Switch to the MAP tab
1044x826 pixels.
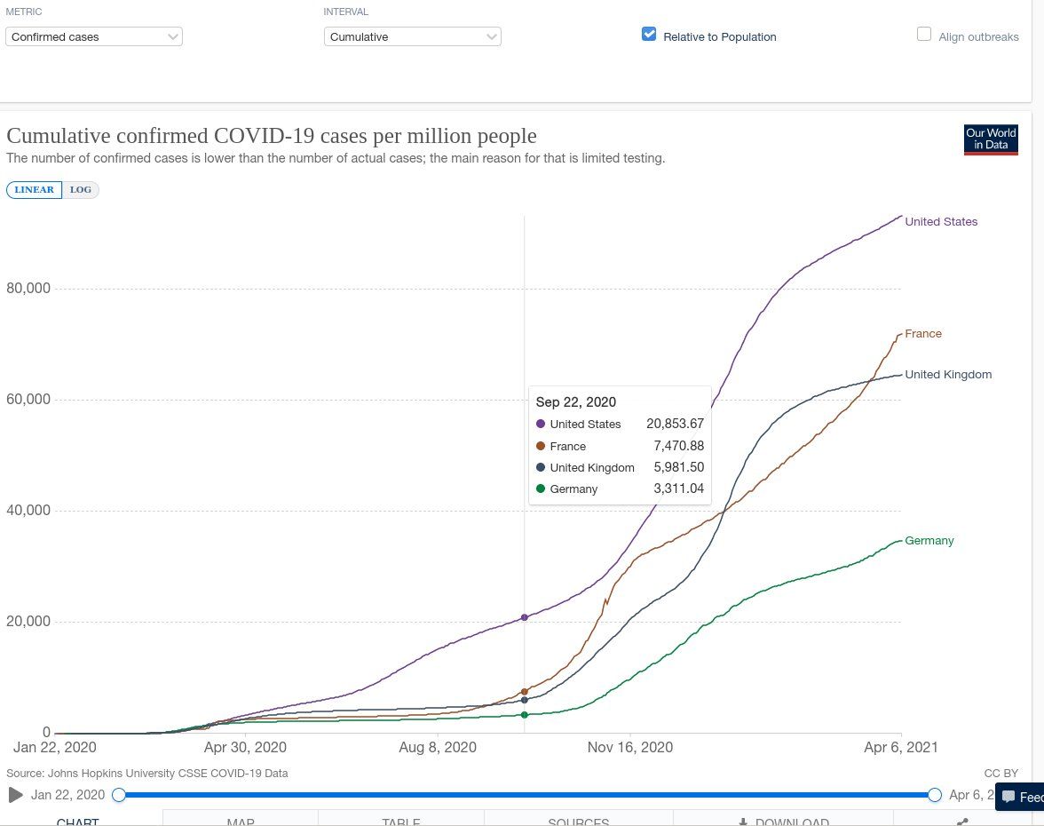point(241,822)
